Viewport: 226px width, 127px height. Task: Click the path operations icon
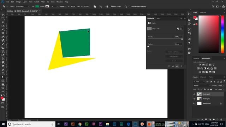(x=95, y=6)
